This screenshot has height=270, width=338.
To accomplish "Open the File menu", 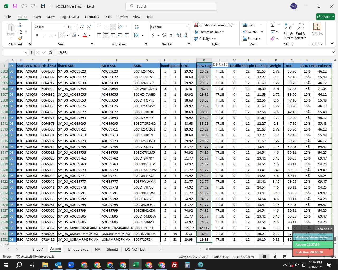I will coord(8,17).
